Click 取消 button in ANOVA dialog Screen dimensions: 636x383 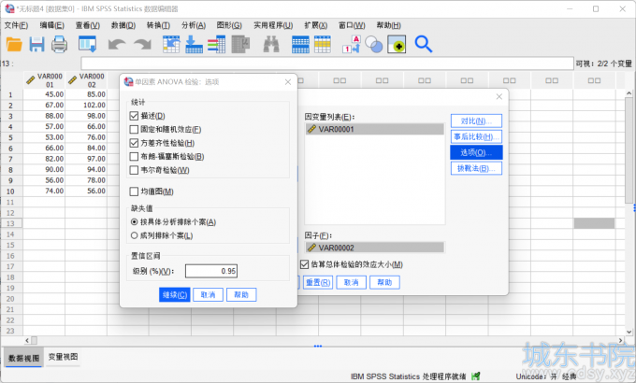352,282
